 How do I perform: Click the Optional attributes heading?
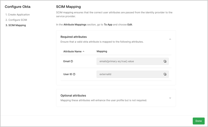click(x=73, y=95)
